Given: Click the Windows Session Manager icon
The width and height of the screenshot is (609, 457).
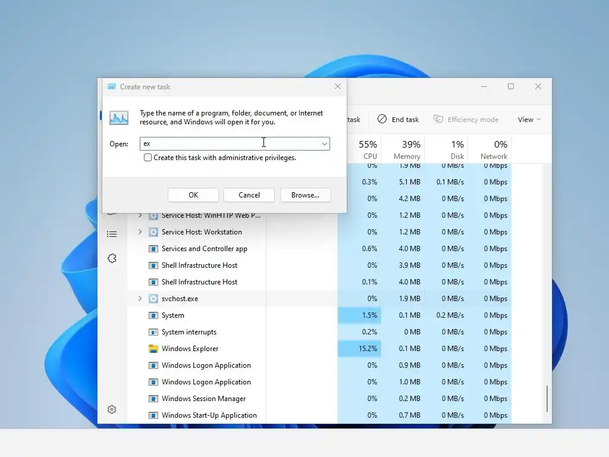Looking at the screenshot, I should [x=153, y=399].
